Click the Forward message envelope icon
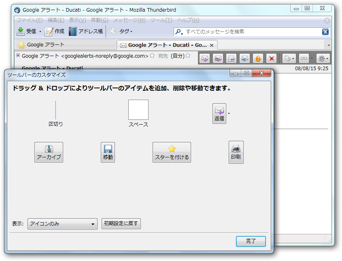342x261 pixels. [245, 58]
